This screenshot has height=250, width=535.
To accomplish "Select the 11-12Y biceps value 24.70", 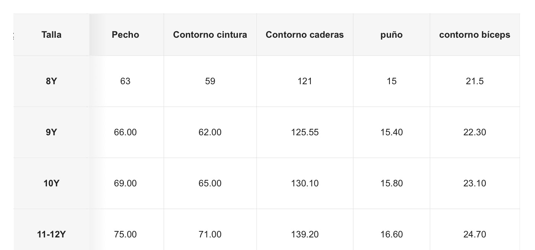I will tap(475, 234).
